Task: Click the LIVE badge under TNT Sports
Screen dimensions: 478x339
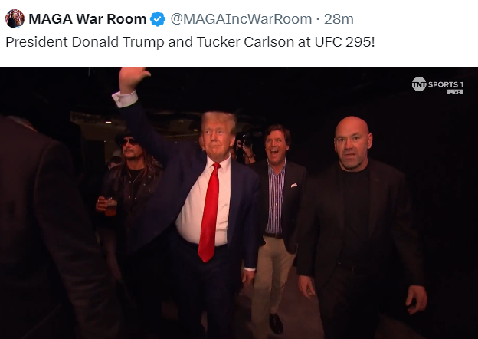Action: [x=455, y=92]
